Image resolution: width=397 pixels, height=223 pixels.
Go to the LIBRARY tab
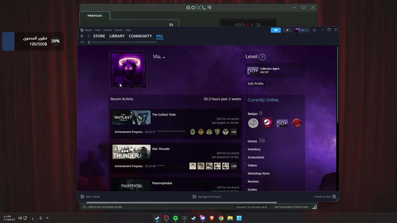tap(117, 36)
